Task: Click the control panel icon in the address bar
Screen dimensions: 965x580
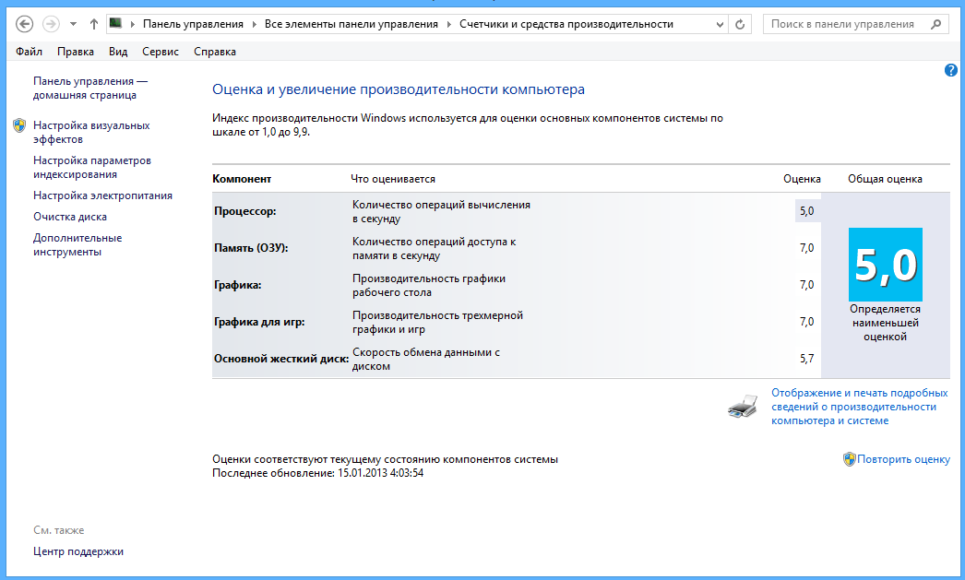Action: pyautogui.click(x=115, y=23)
